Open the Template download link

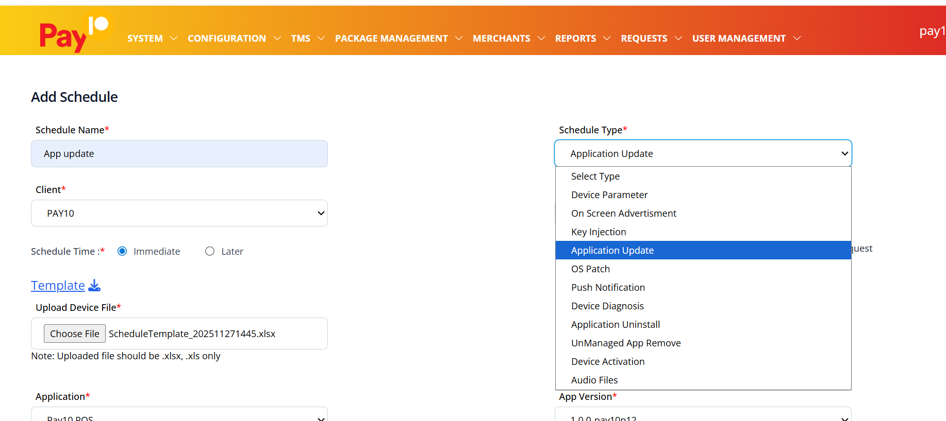click(58, 285)
